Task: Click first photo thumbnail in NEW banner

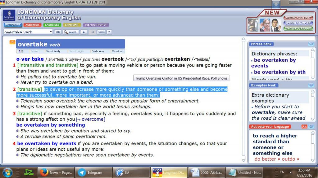Action: (x=253, y=25)
